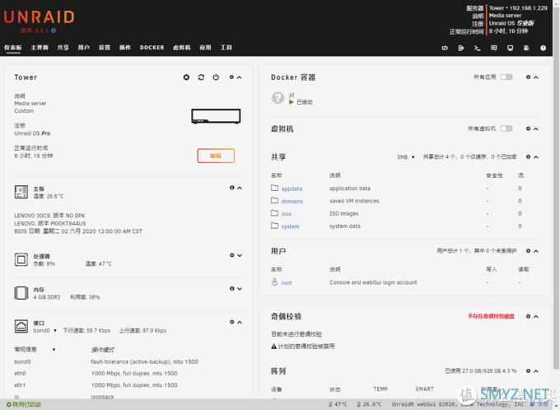
Task: Expand the memory section chevron
Action: coord(240,289)
